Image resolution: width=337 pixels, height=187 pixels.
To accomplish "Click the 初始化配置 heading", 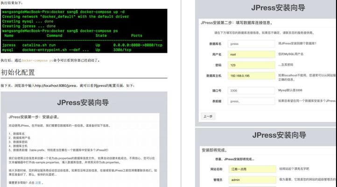I will (x=18, y=72).
